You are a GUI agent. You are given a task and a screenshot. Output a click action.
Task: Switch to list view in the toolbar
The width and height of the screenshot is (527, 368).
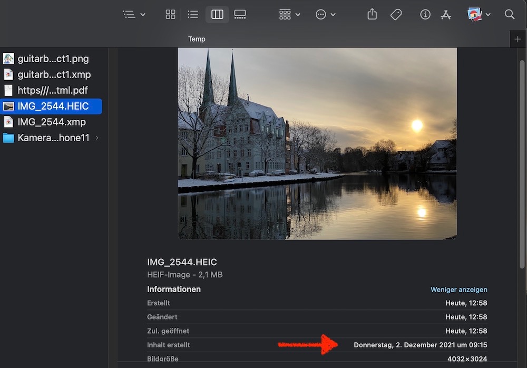[x=193, y=15]
